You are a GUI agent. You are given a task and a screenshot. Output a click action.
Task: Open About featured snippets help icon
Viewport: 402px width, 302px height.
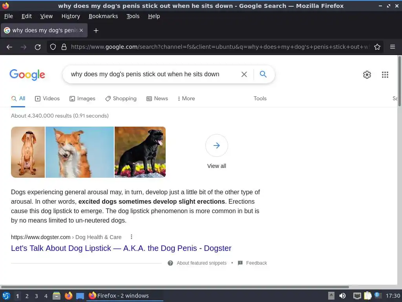pyautogui.click(x=170, y=263)
